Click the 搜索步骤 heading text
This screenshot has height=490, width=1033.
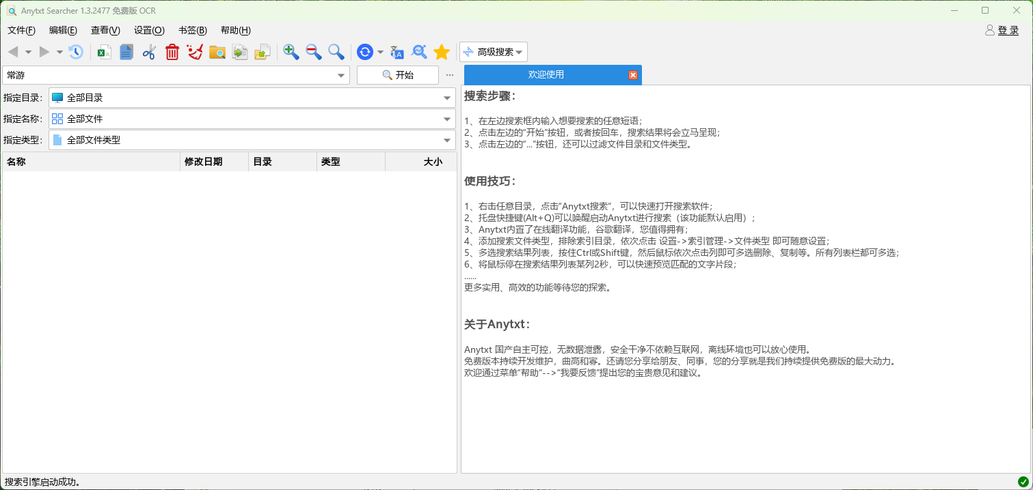click(489, 96)
